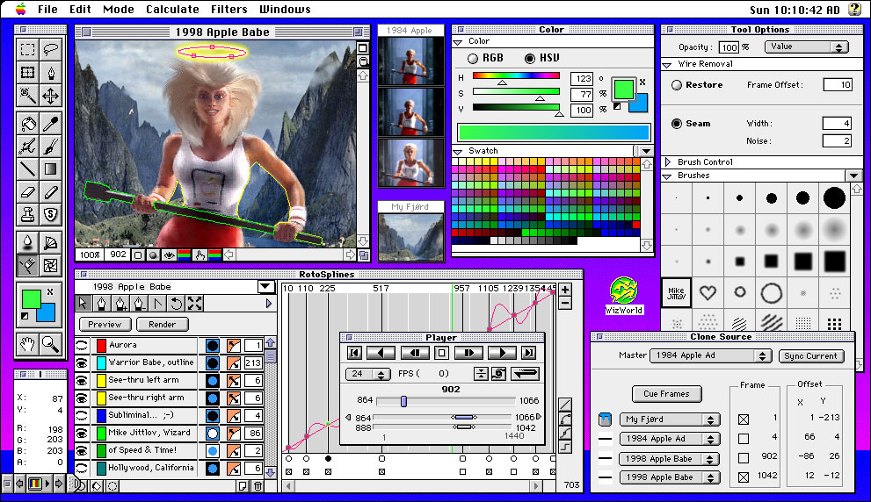Select the heart-shaped brush

[x=707, y=292]
